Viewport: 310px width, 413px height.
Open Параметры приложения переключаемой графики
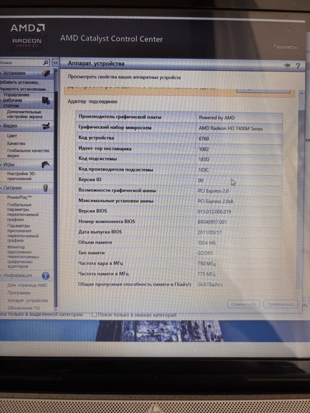[22, 233]
